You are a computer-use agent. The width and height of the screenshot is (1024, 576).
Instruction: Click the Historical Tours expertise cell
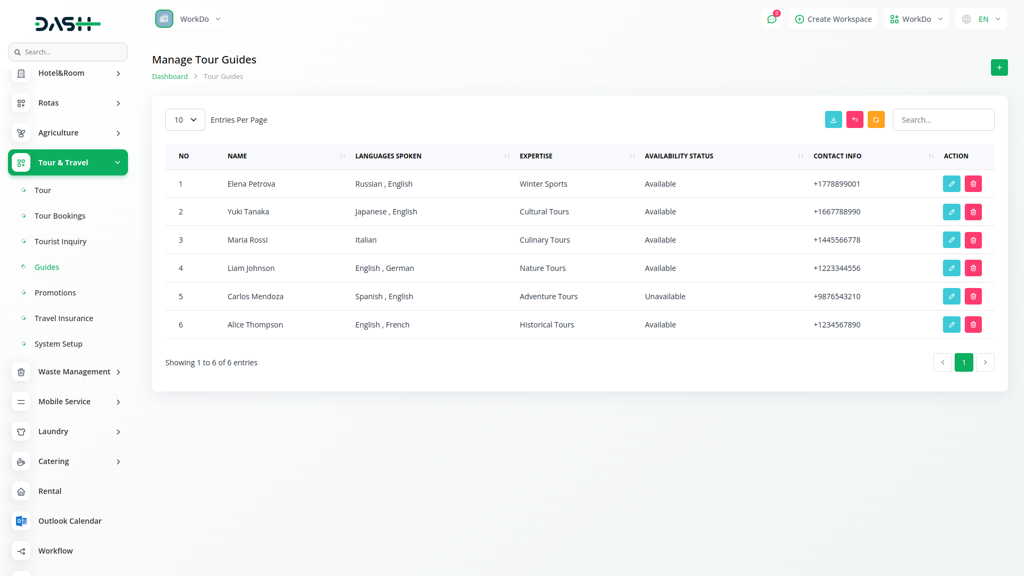pos(547,325)
